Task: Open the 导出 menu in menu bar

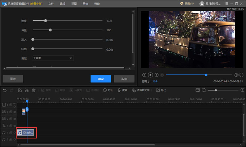Action: point(85,4)
